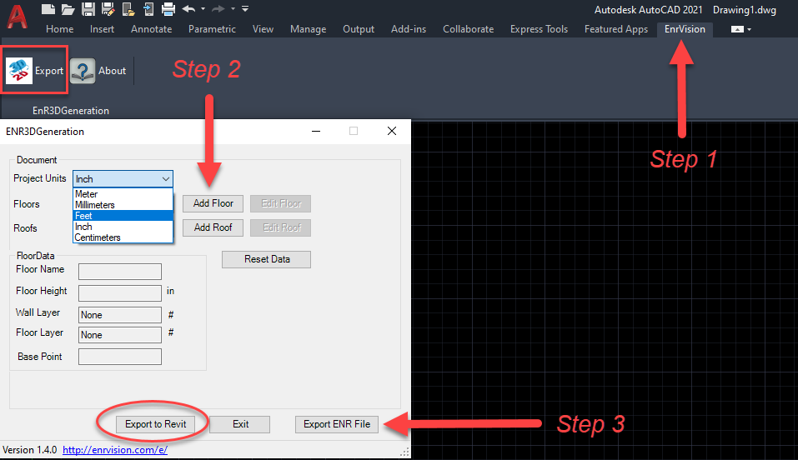Click the Floor Name input field
This screenshot has width=798, height=460.
[119, 272]
